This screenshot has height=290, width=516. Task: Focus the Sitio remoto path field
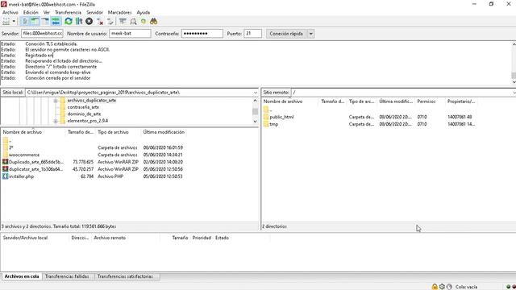pos(403,93)
